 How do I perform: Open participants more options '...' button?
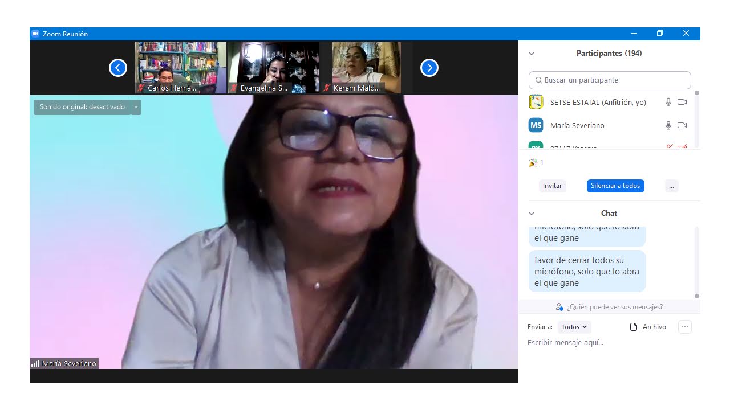click(671, 186)
